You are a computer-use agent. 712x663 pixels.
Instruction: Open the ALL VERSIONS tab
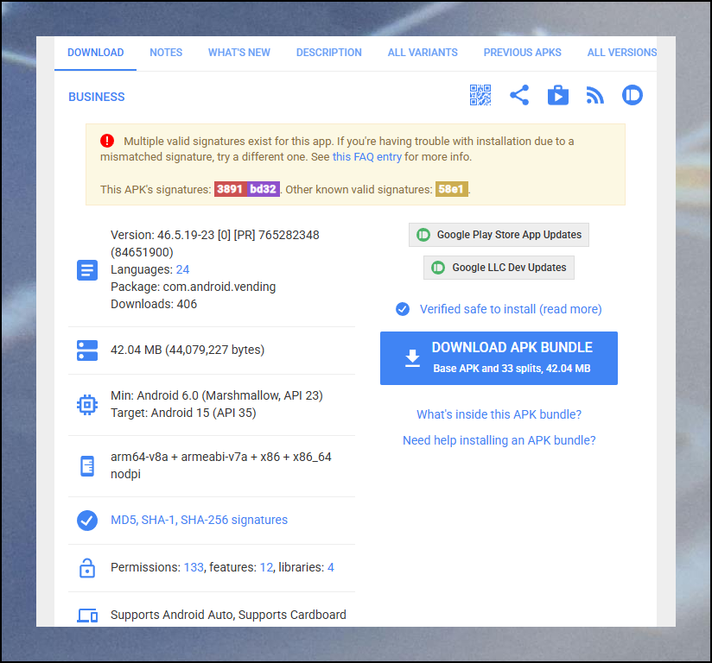point(621,53)
